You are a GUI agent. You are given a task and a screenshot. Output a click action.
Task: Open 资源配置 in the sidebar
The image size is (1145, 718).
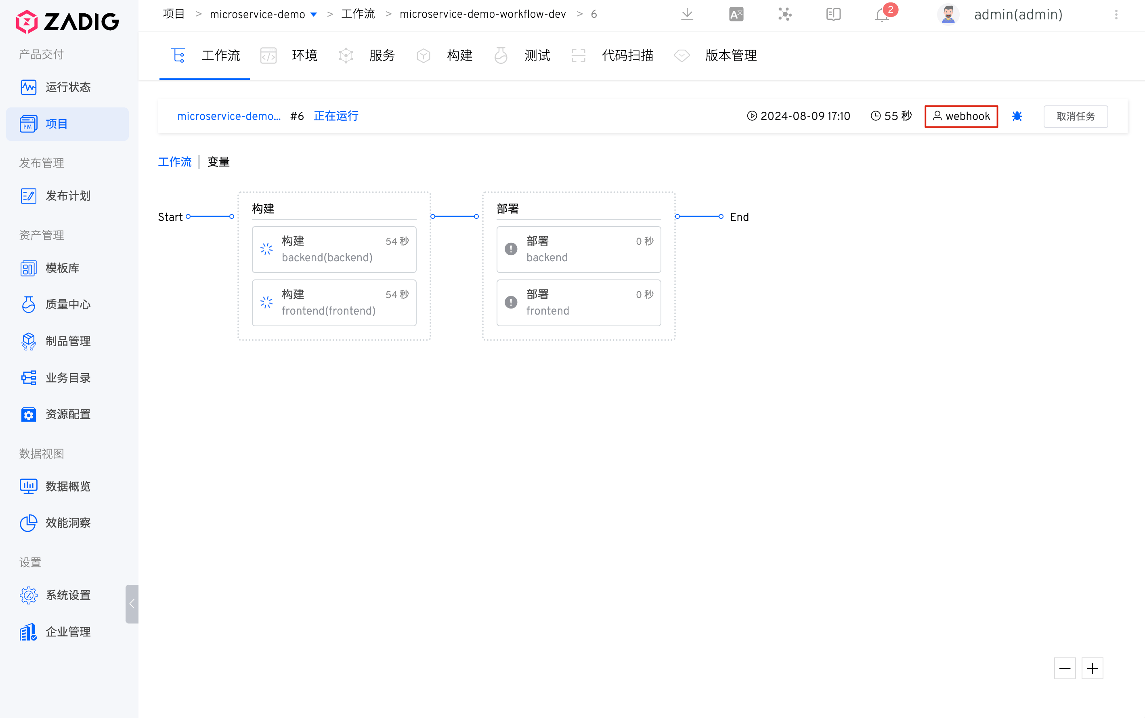point(67,414)
